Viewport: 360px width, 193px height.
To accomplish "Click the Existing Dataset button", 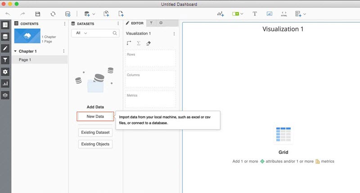I will [95, 132].
